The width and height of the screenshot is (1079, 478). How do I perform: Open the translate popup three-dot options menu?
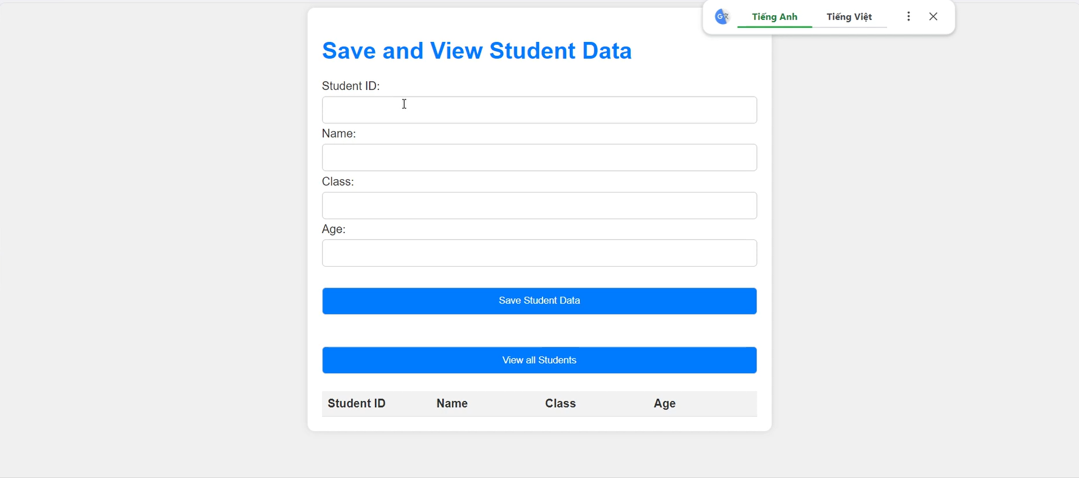[x=908, y=17]
